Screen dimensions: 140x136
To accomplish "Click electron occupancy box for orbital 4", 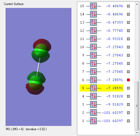I will pyautogui.click(x=93, y=96).
